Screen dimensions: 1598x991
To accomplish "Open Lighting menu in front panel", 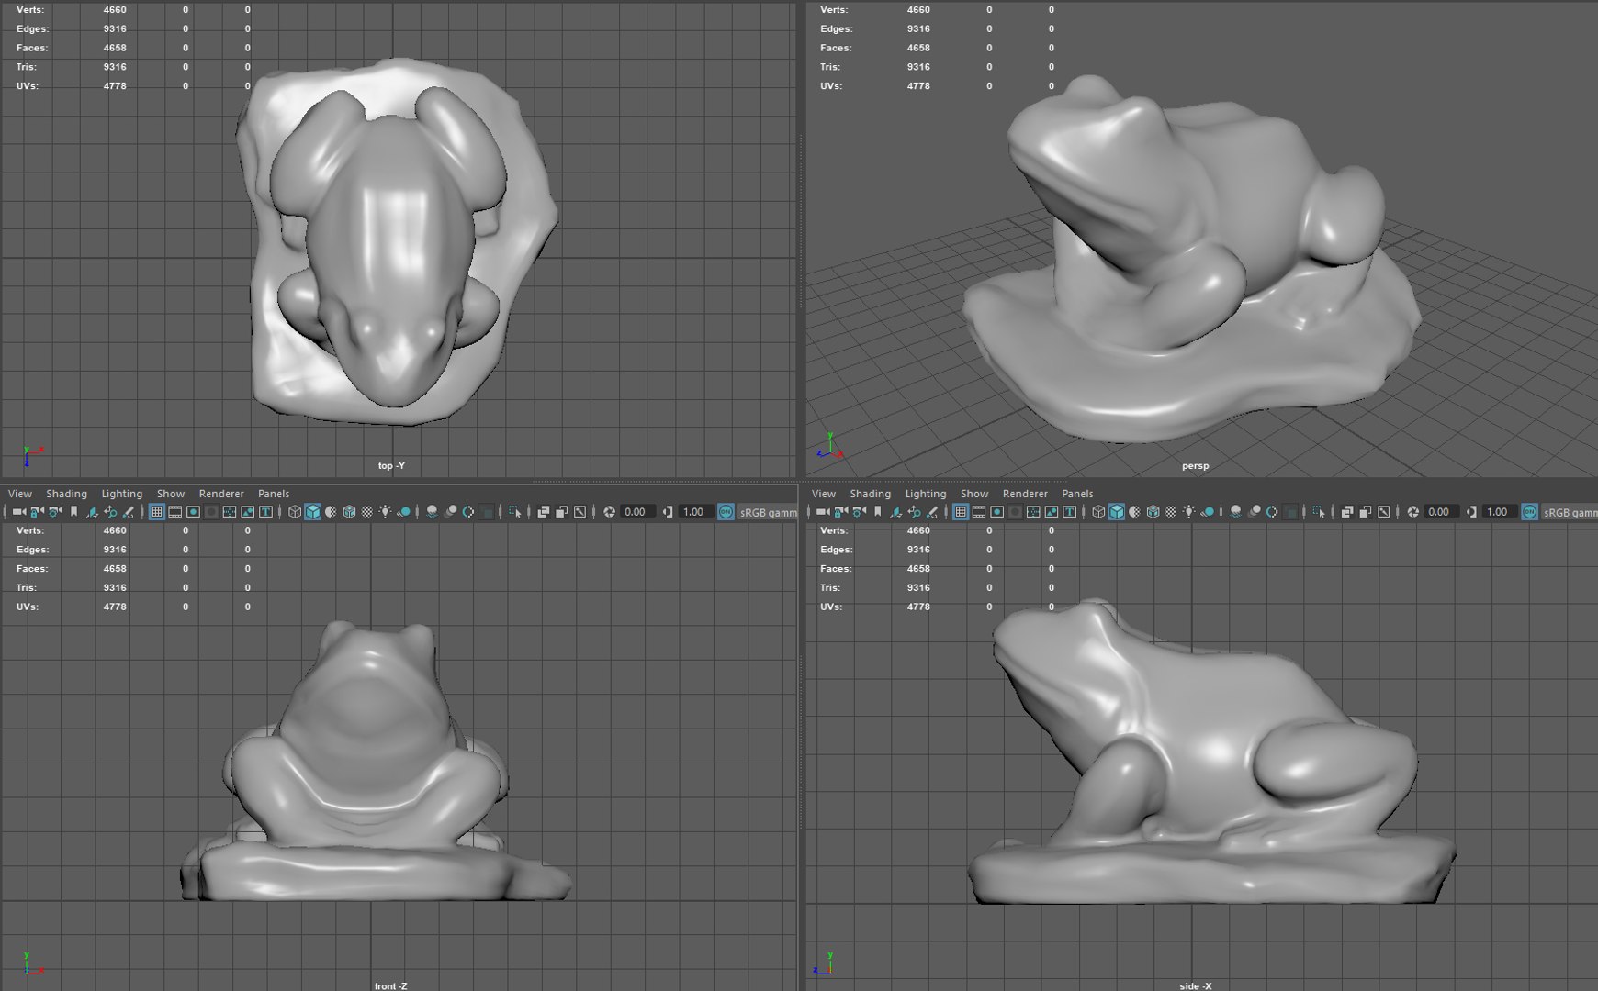I will [122, 494].
